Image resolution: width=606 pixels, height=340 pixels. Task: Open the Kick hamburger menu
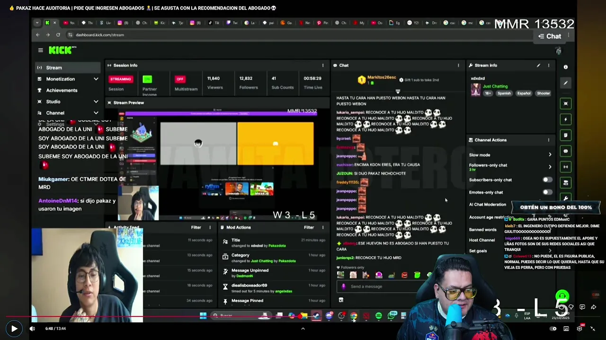pyautogui.click(x=41, y=50)
